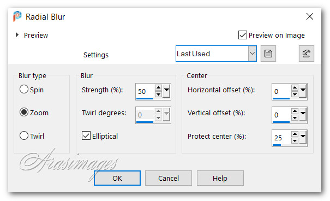This screenshot has height=201, width=330.
Task: Decrease Vertical offset with its down arrow
Action: pos(295,117)
